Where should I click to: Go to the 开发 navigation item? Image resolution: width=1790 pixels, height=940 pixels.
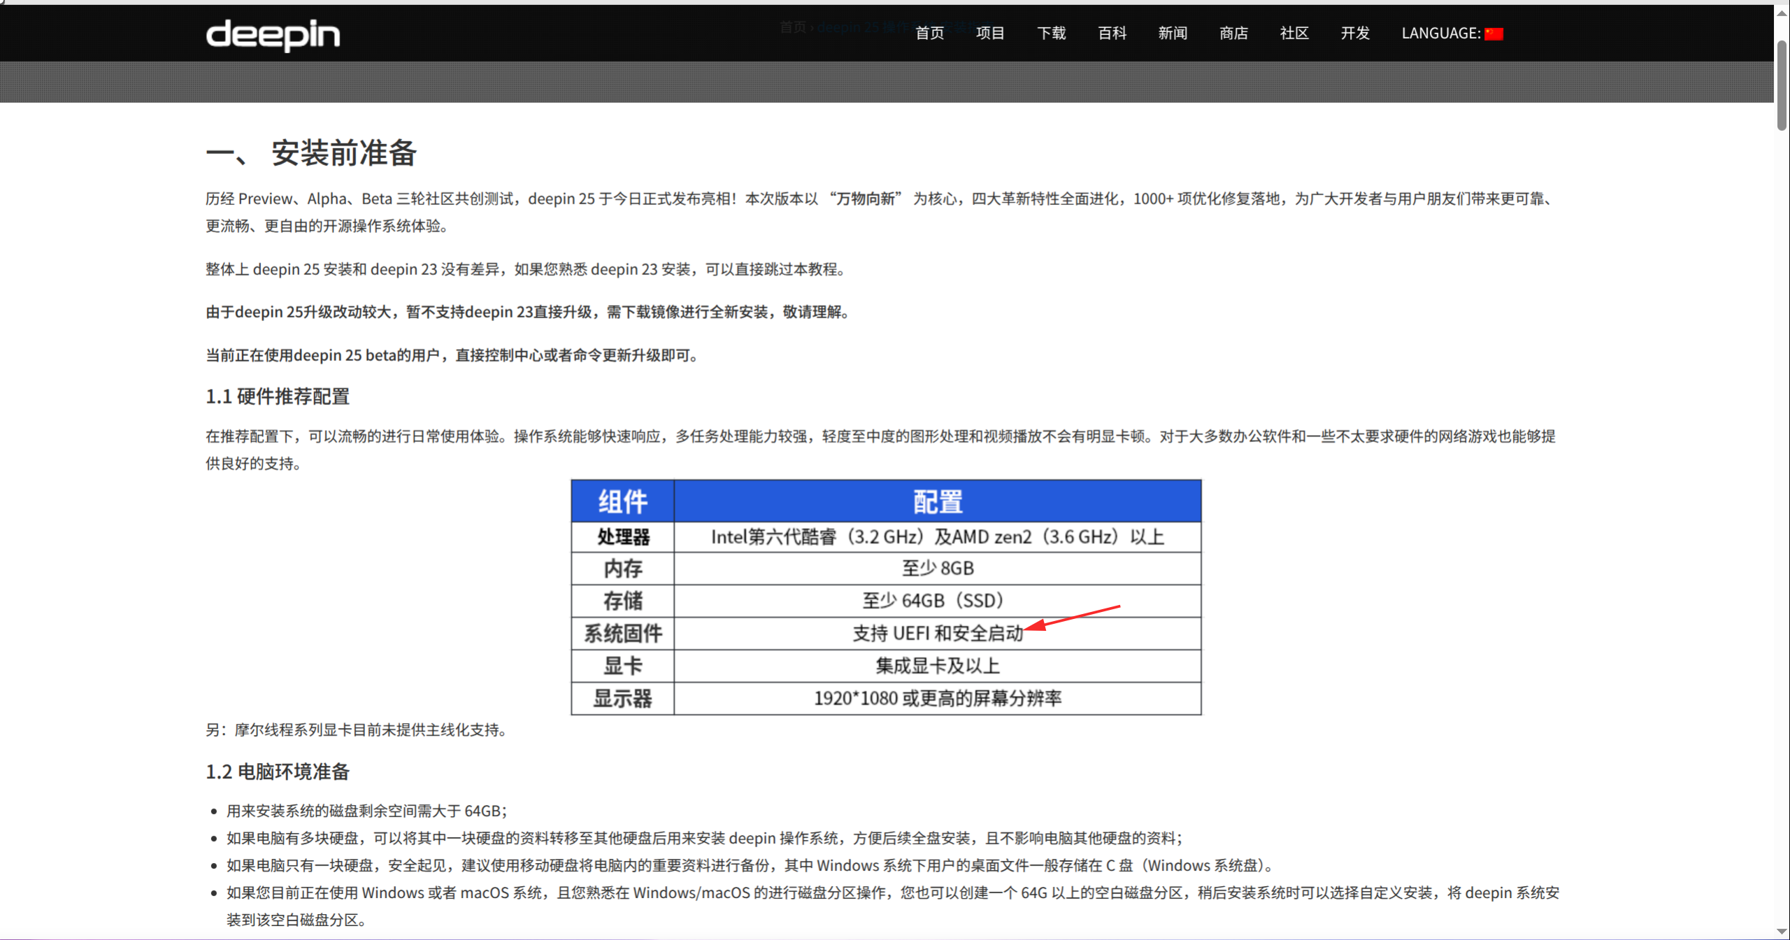1355,33
